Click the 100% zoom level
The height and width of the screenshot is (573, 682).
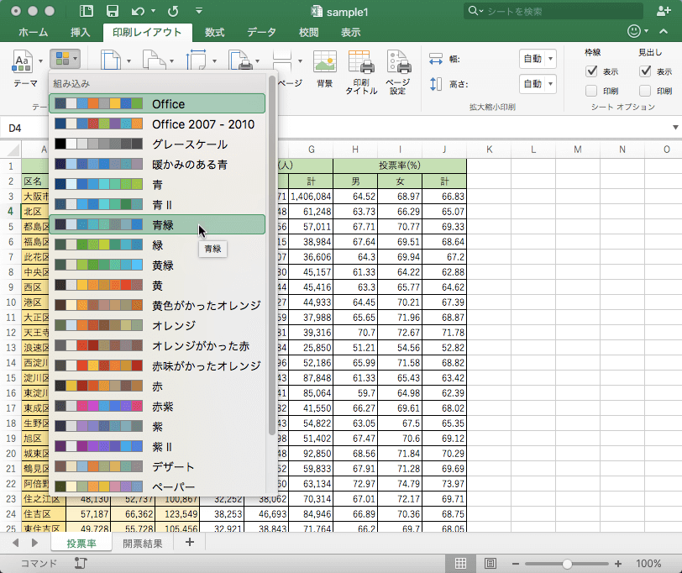pyautogui.click(x=648, y=564)
